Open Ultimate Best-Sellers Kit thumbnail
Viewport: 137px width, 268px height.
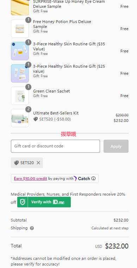pos(20,118)
